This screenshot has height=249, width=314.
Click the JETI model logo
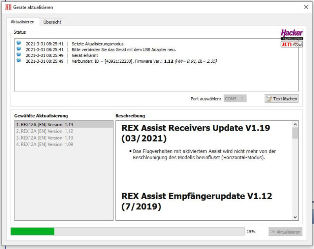(x=292, y=44)
